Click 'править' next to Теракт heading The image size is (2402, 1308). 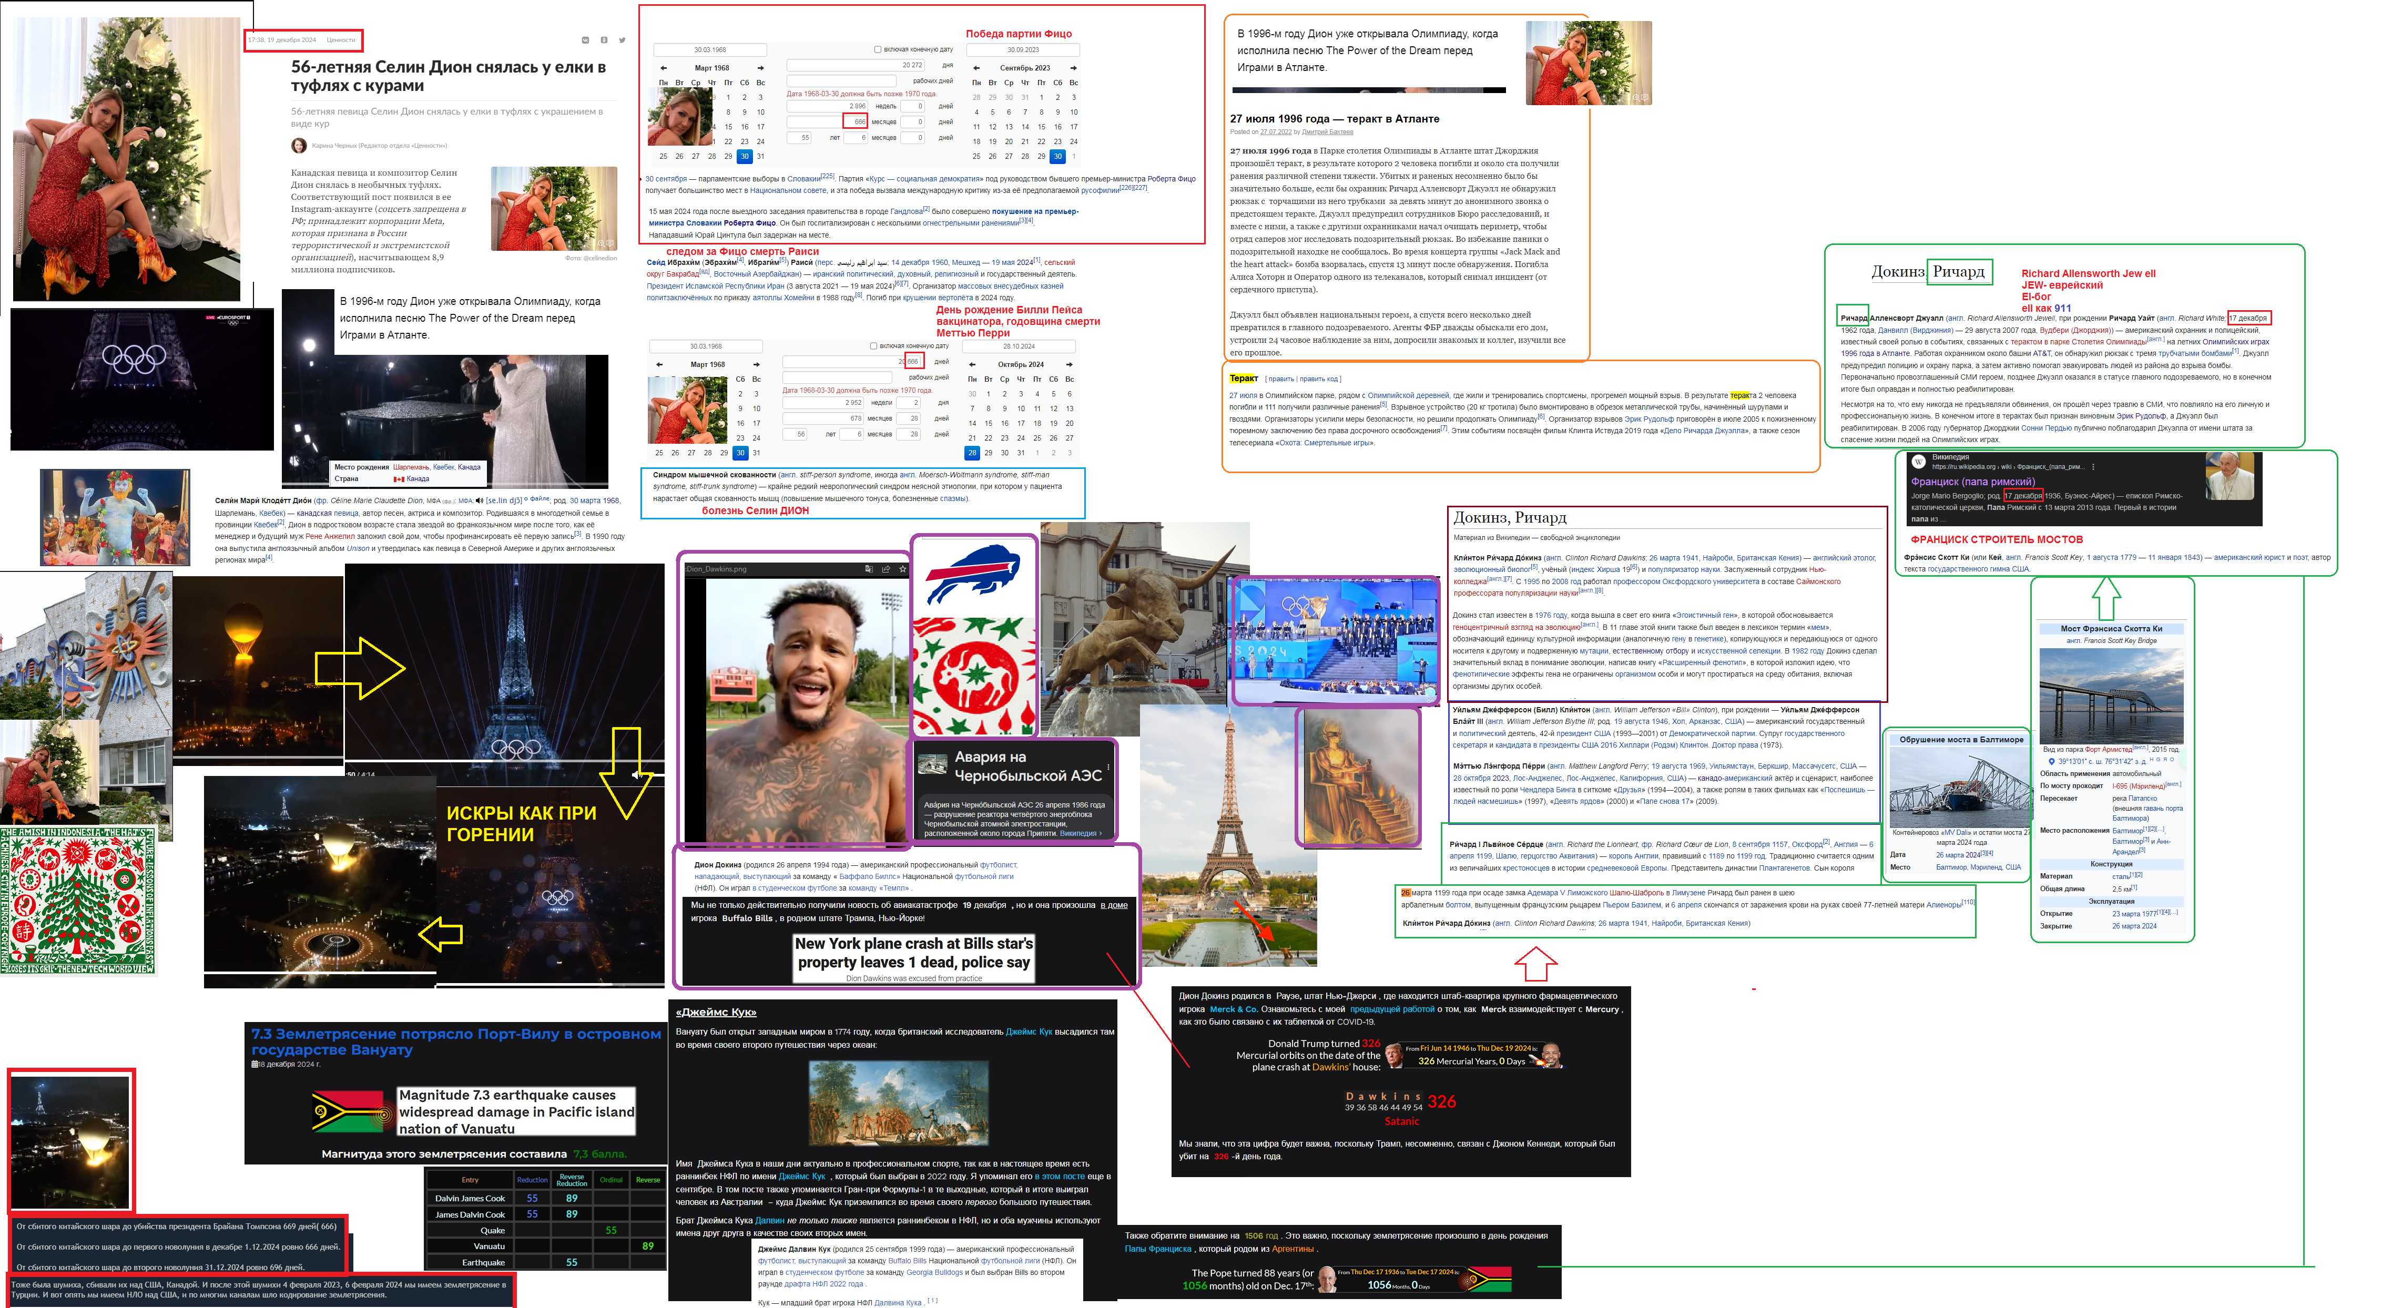point(1280,379)
